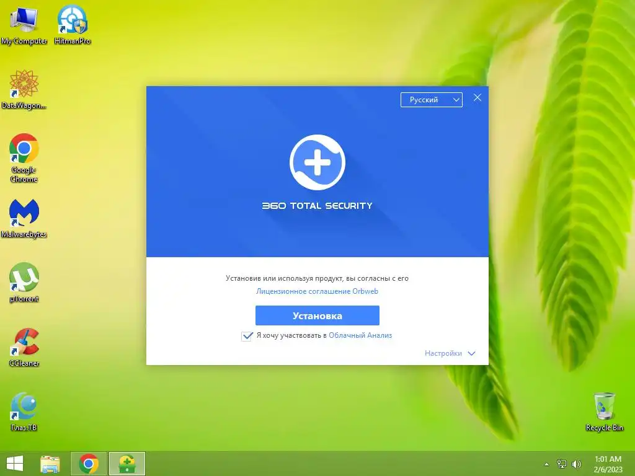
Task: Click the Установка install button
Action: point(317,315)
